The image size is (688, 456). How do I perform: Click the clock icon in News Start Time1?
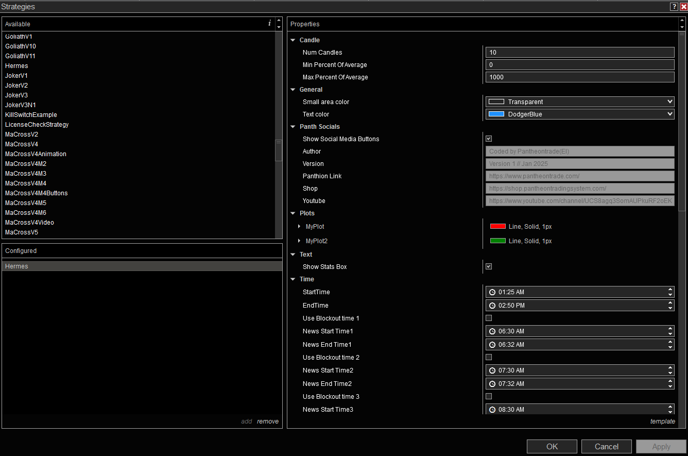pyautogui.click(x=492, y=331)
